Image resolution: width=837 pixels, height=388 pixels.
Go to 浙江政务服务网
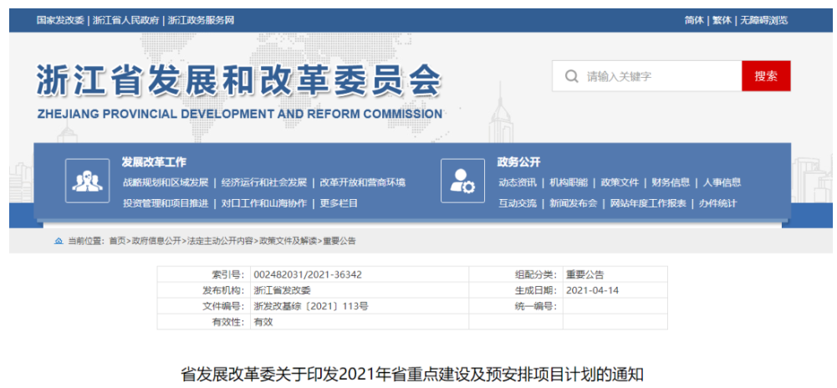[x=201, y=20]
